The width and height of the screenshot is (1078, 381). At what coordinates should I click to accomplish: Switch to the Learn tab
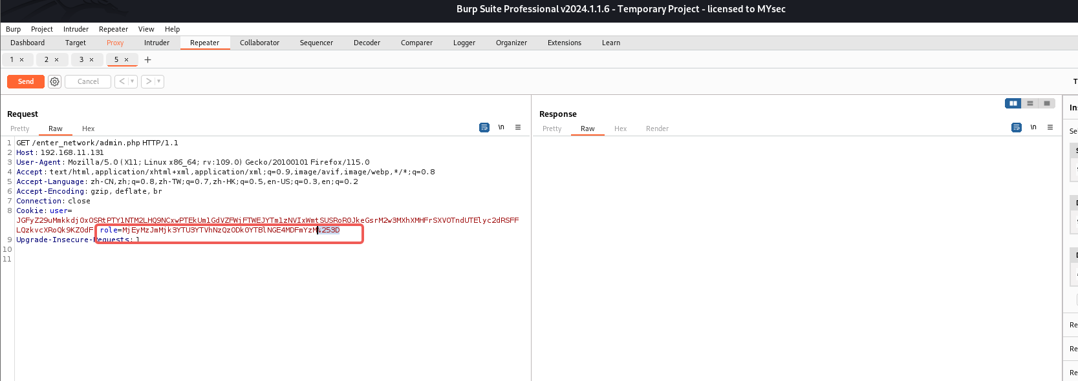(x=611, y=43)
